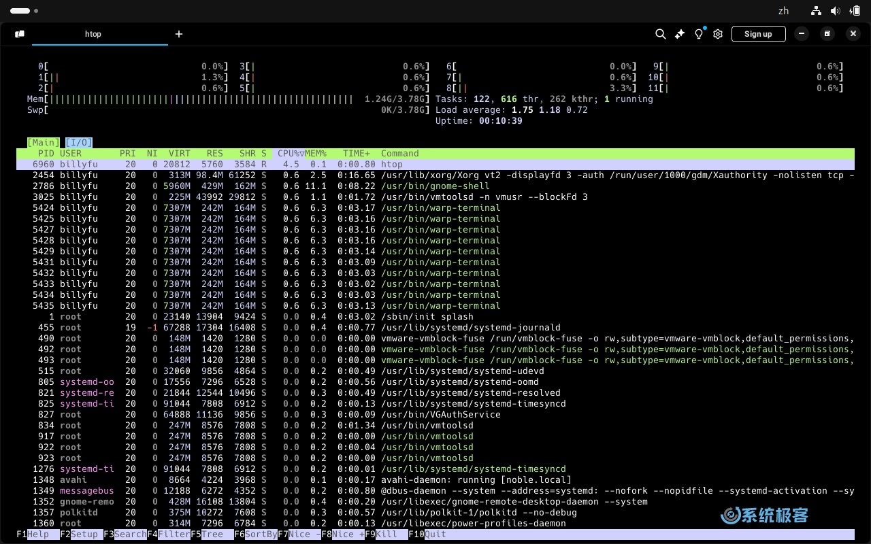
Task: Select the htop tab in Warp
Action: 93,34
